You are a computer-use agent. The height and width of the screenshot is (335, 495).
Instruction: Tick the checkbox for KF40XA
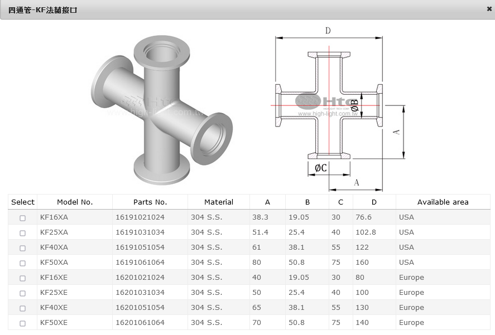pyautogui.click(x=23, y=248)
